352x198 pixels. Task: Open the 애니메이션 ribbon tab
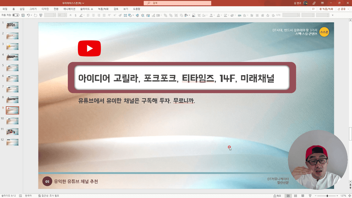(69, 9)
